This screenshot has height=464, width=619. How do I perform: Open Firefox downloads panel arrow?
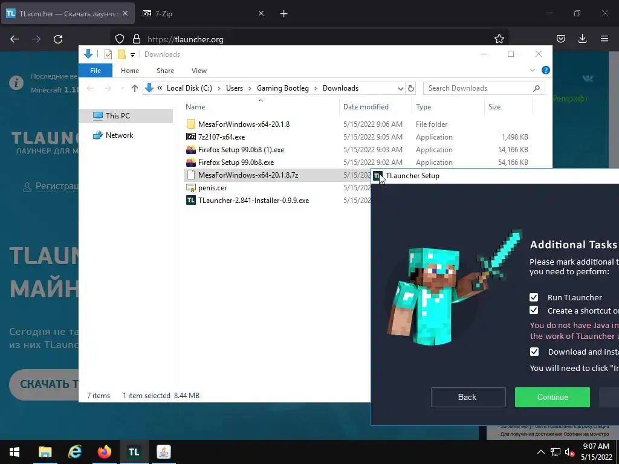[x=582, y=39]
